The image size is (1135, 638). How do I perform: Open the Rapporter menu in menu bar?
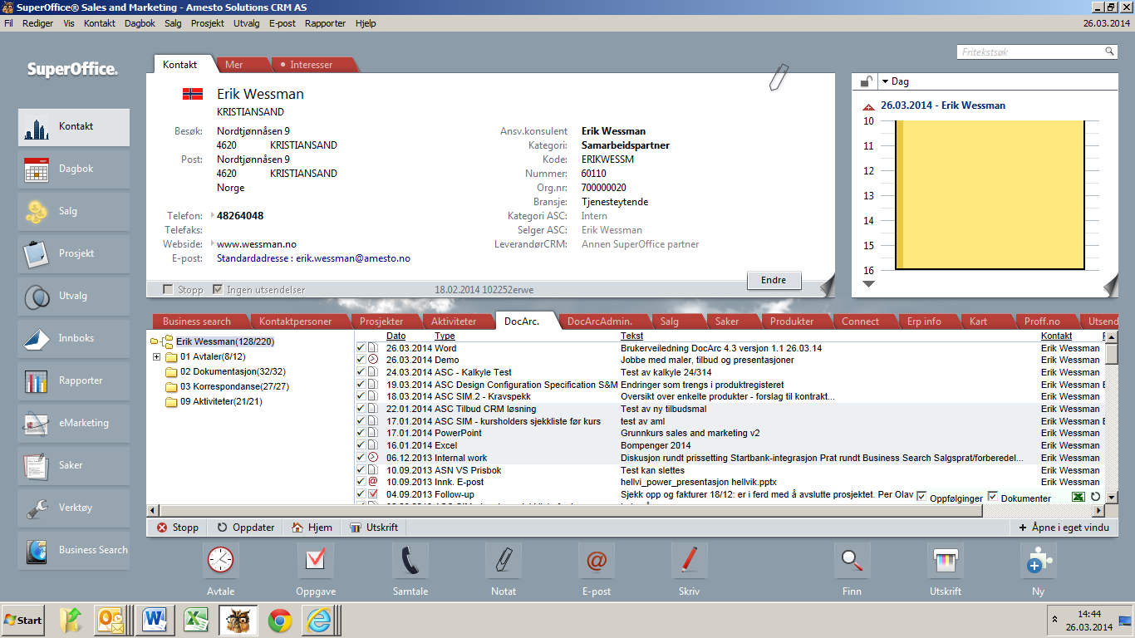point(325,23)
